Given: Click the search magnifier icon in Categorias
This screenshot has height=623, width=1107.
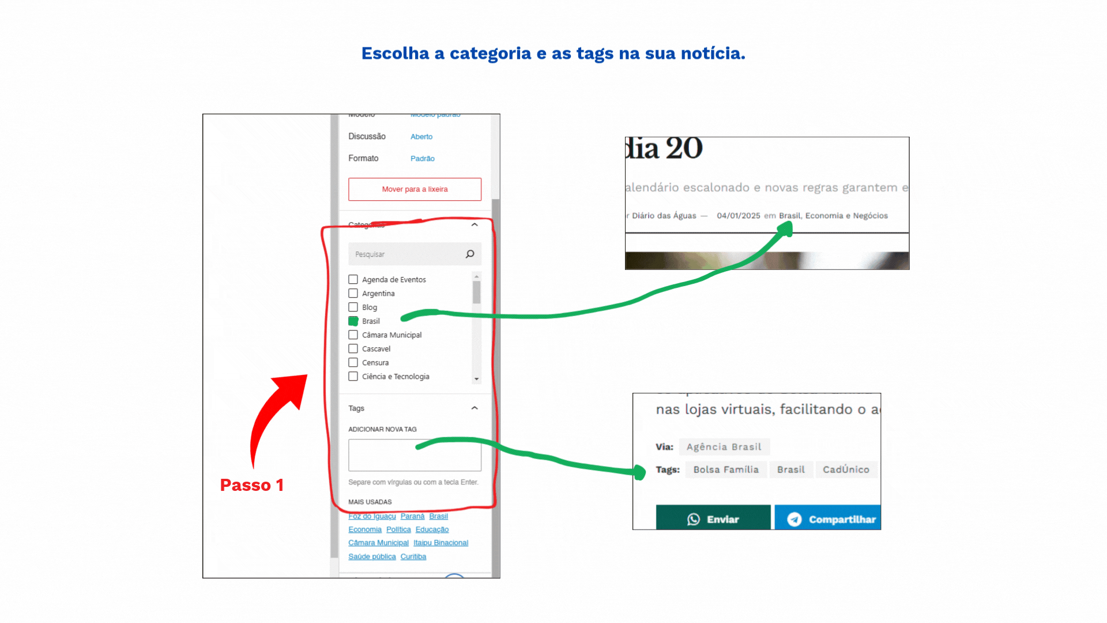Looking at the screenshot, I should point(470,254).
